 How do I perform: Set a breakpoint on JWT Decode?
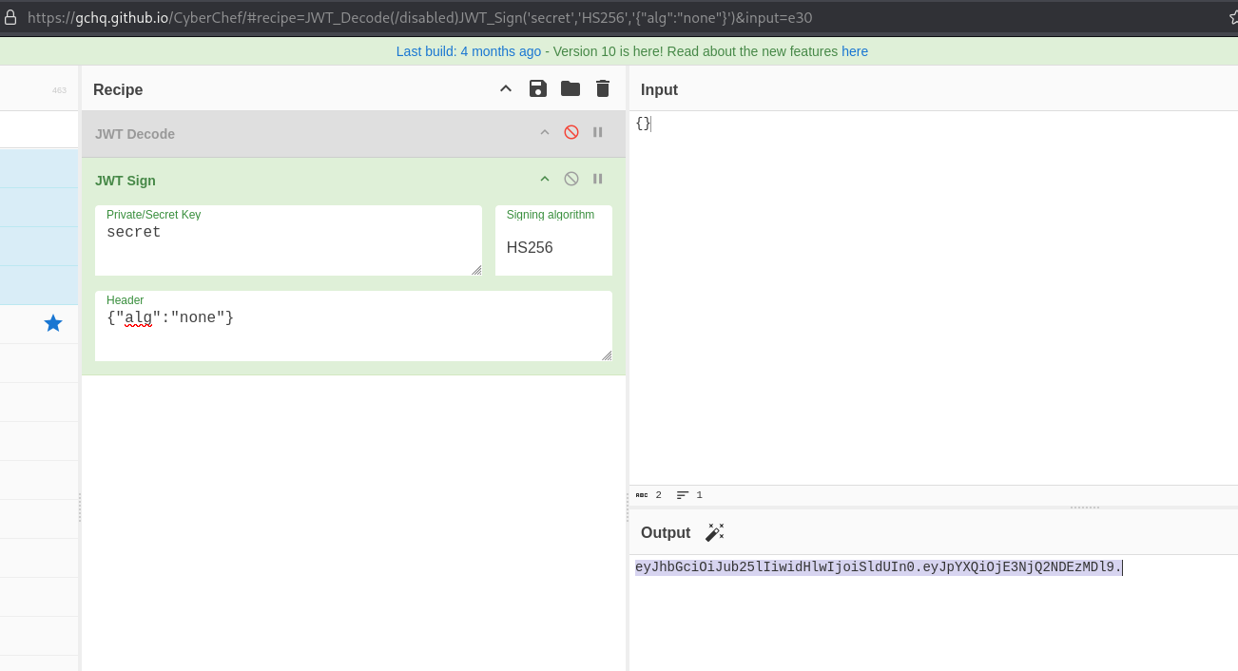pos(598,132)
